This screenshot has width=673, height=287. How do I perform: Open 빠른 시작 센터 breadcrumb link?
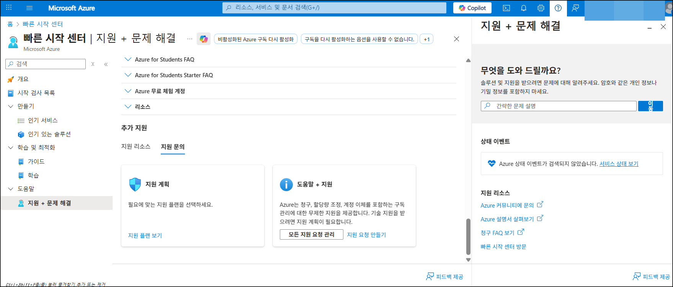pyautogui.click(x=42, y=24)
